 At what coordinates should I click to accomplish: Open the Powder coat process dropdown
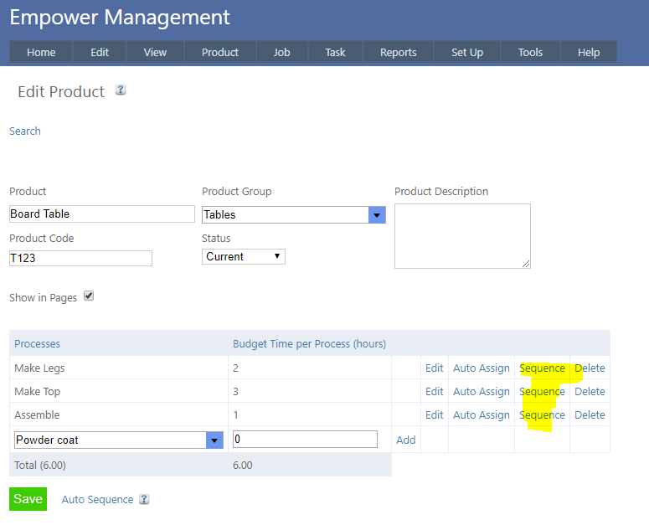pos(215,440)
